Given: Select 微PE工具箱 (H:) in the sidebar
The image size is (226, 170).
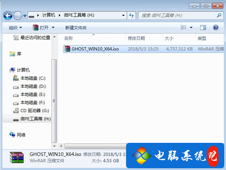Looking at the screenshot, I should 35,119.
